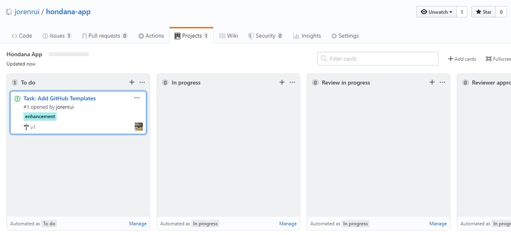The width and height of the screenshot is (511, 235).
Task: Click Manage automation for Review in progress
Action: click(438, 224)
